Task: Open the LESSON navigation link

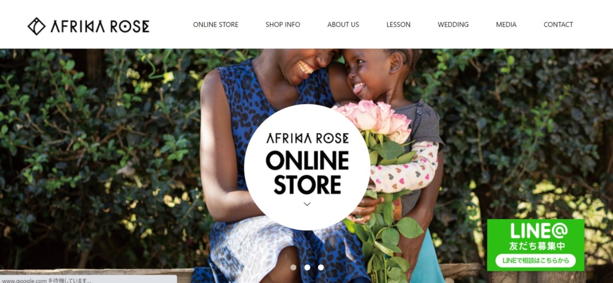Action: (398, 25)
